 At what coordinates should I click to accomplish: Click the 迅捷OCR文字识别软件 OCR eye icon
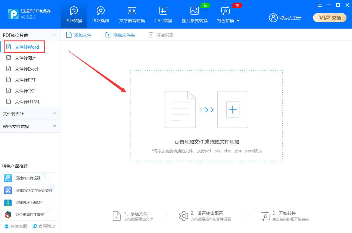8,190
